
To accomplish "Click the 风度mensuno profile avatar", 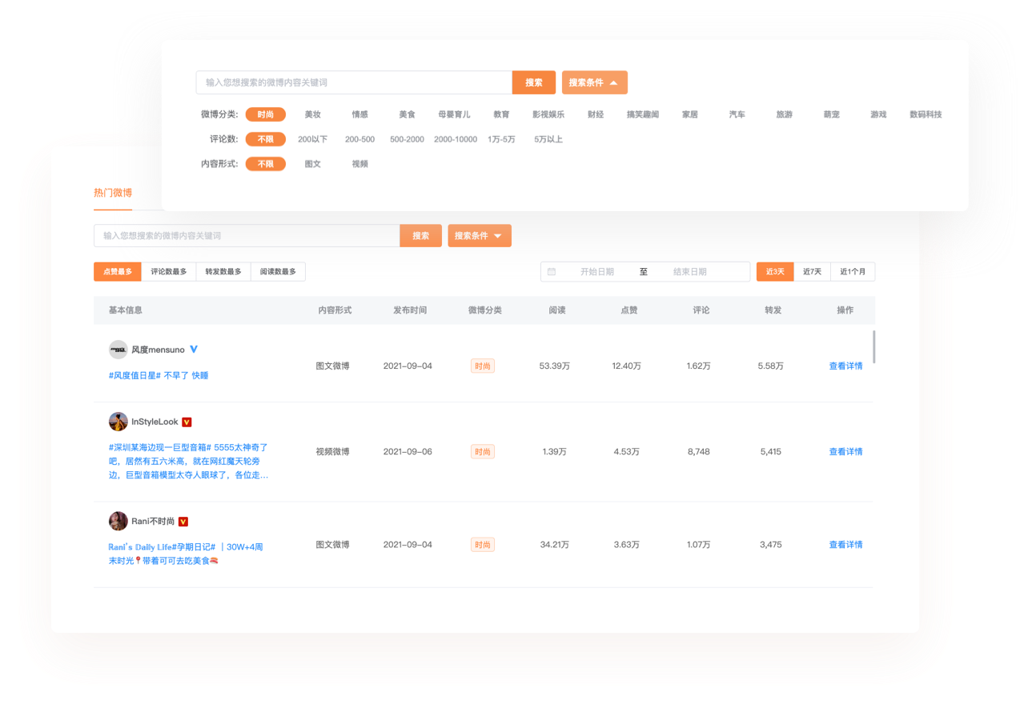I will click(x=118, y=350).
